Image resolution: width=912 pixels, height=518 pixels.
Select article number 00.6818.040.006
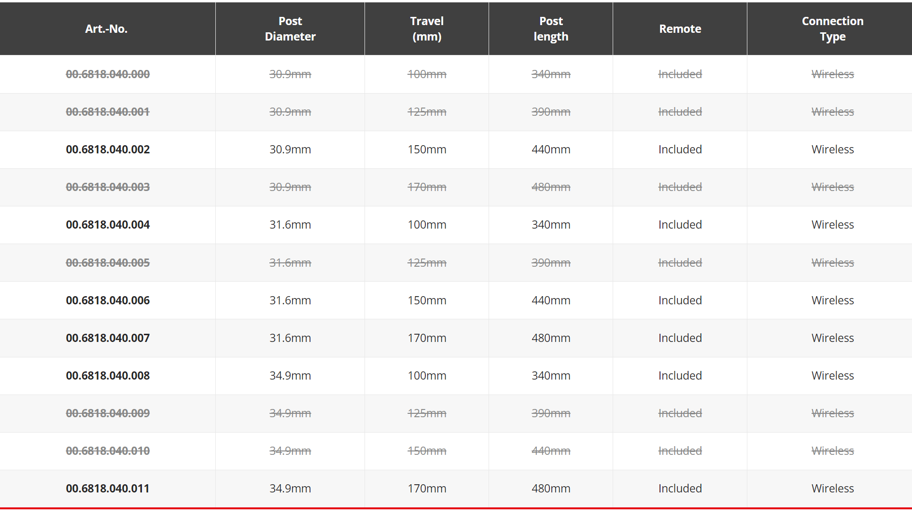click(108, 300)
